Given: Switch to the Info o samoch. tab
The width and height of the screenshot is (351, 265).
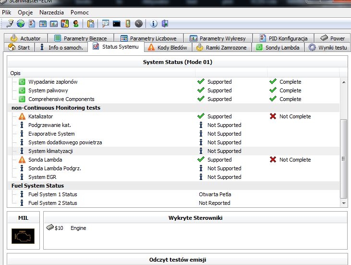Looking at the screenshot, I should click(61, 47).
